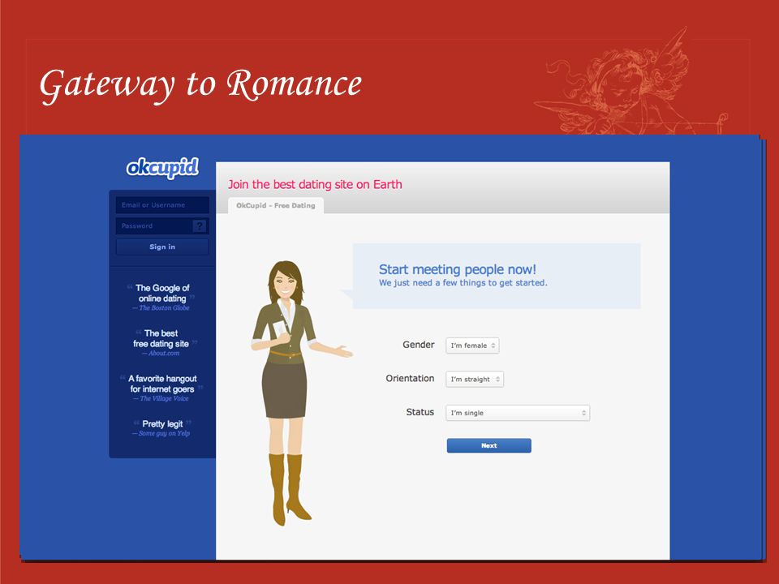Click the "Pretty legit" quote
This screenshot has height=584, width=779.
tap(162, 424)
